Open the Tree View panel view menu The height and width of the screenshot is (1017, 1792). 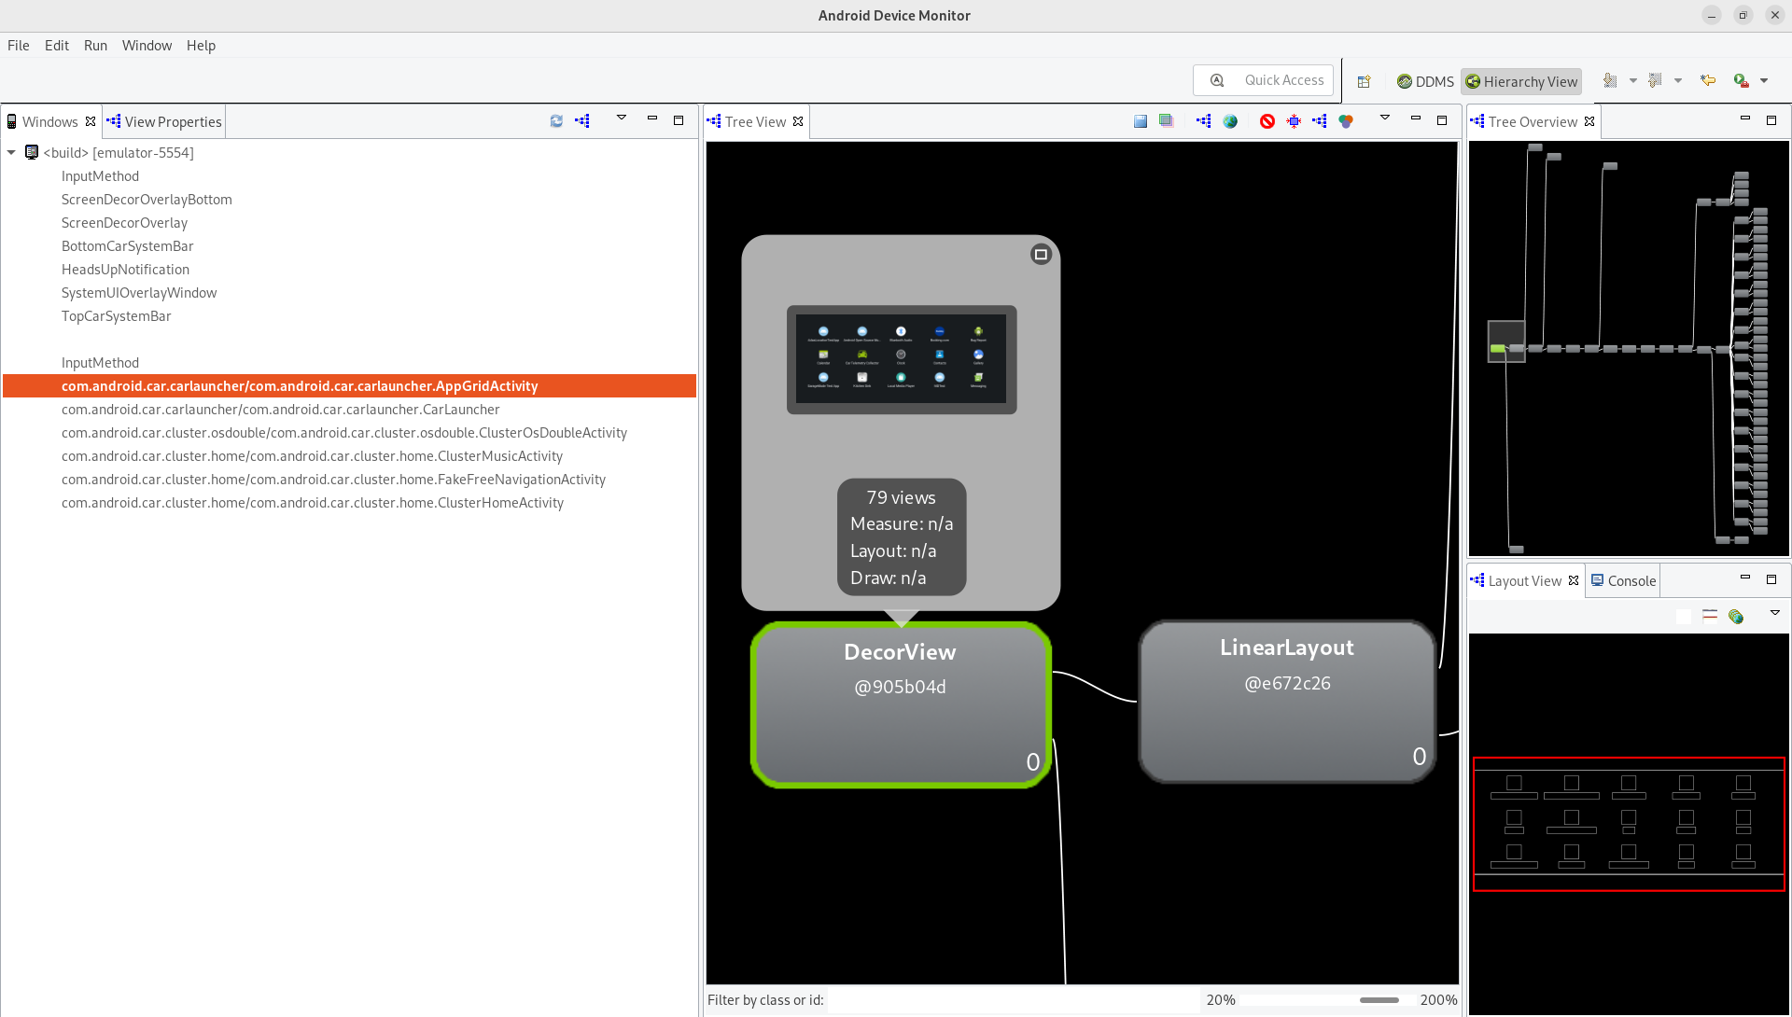click(1385, 118)
